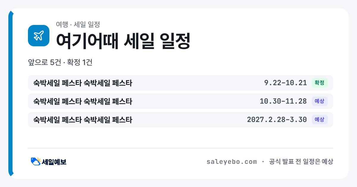Click the blue airplane travel icon
Image resolution: width=357 pixels, height=187 pixels.
(x=39, y=36)
